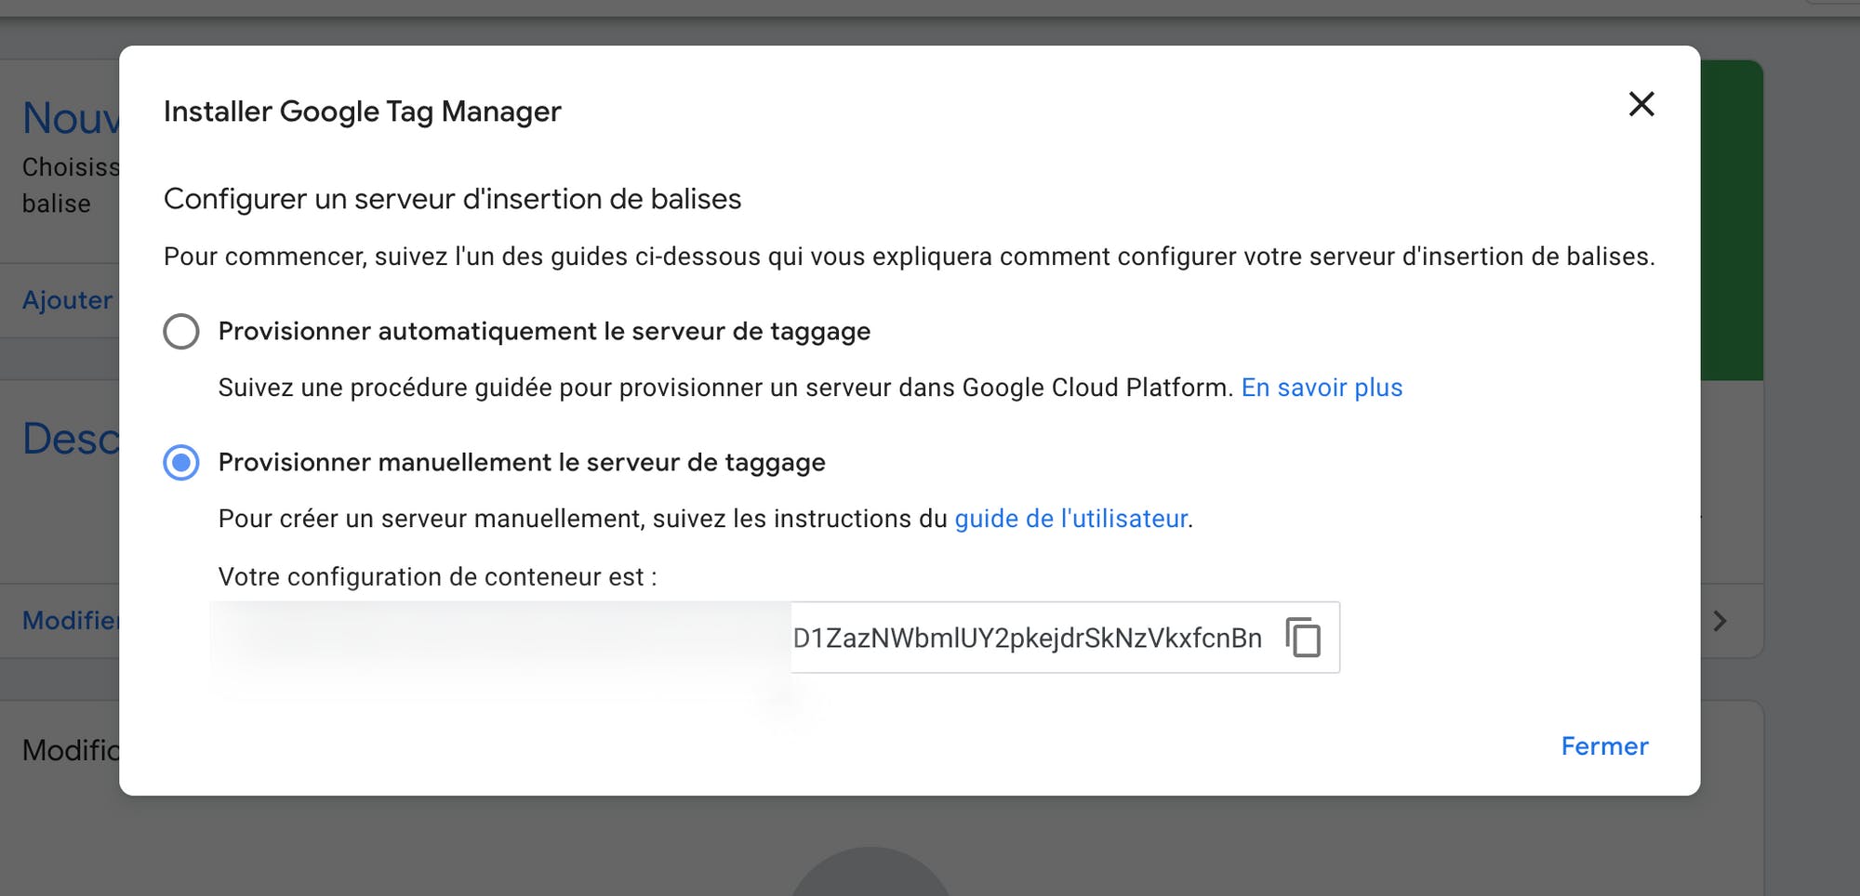Close the Installer Google Tag Manager dialog
This screenshot has width=1860, height=896.
[x=1641, y=104]
